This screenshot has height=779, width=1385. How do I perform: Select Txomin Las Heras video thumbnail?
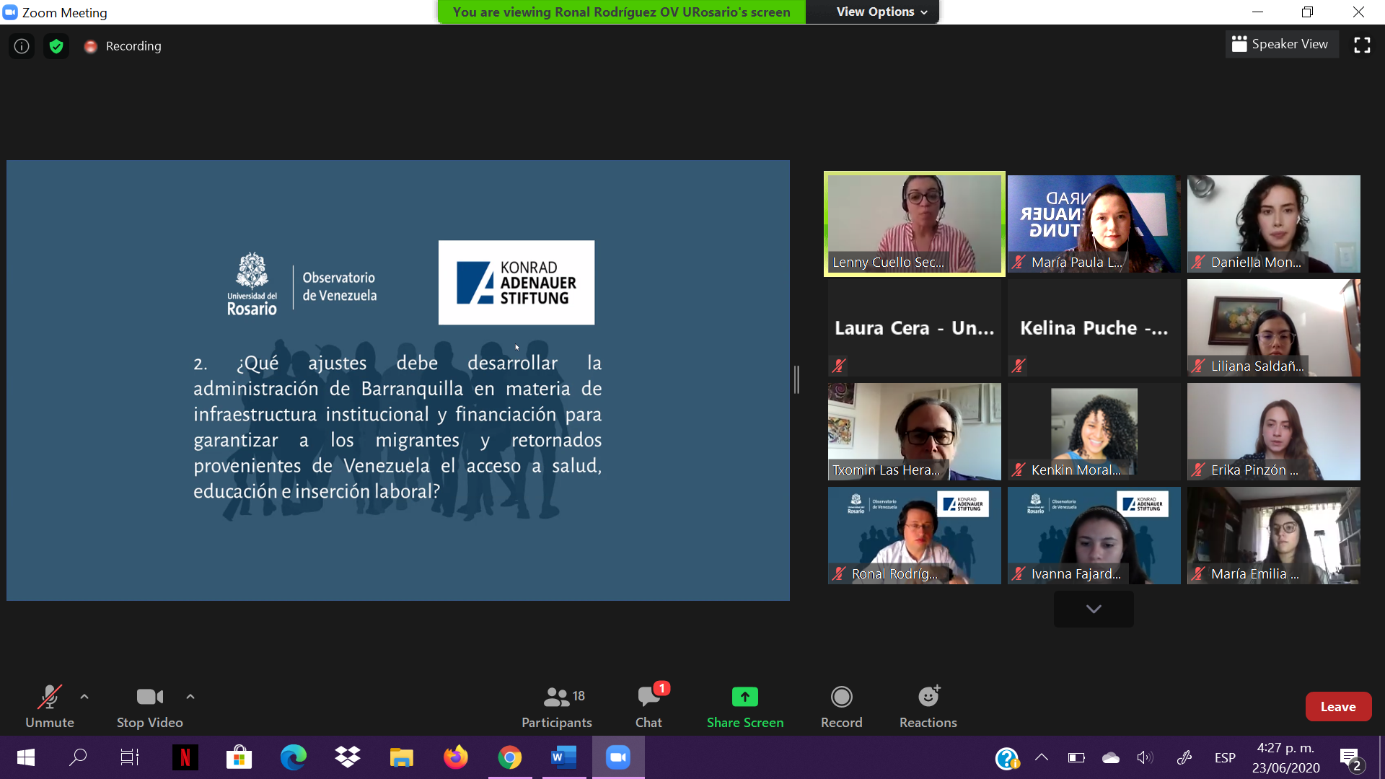(914, 431)
